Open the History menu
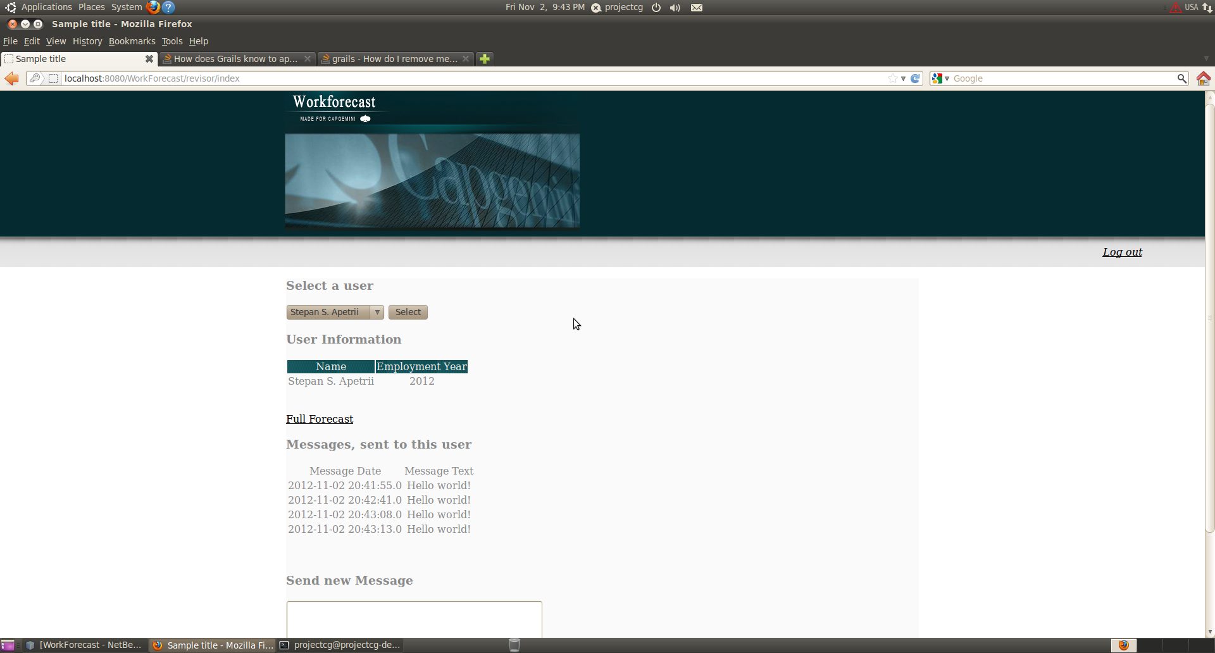Screen dimensions: 1215x653 [87, 41]
